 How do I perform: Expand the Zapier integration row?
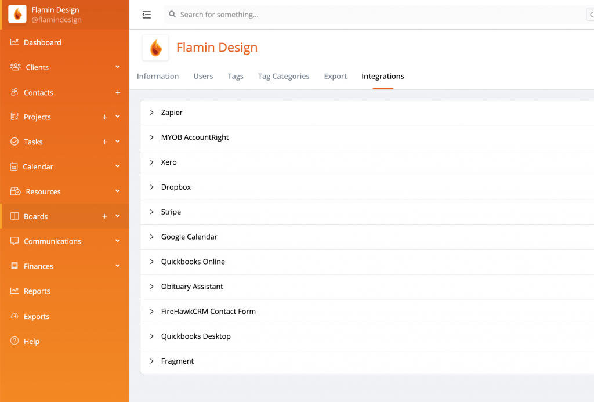click(152, 113)
